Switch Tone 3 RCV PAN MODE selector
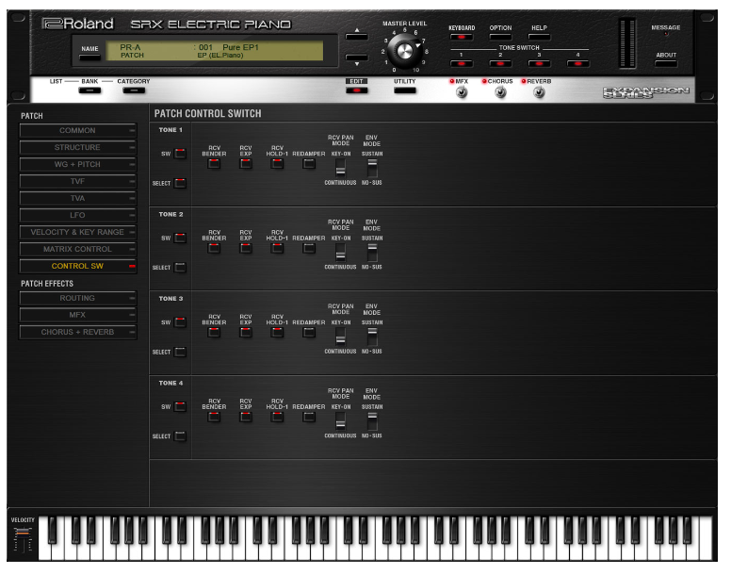 click(x=341, y=337)
